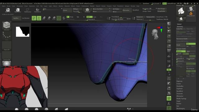Activate the Edit mode icon
Screen dimensions: 199x112
coord(34,18)
